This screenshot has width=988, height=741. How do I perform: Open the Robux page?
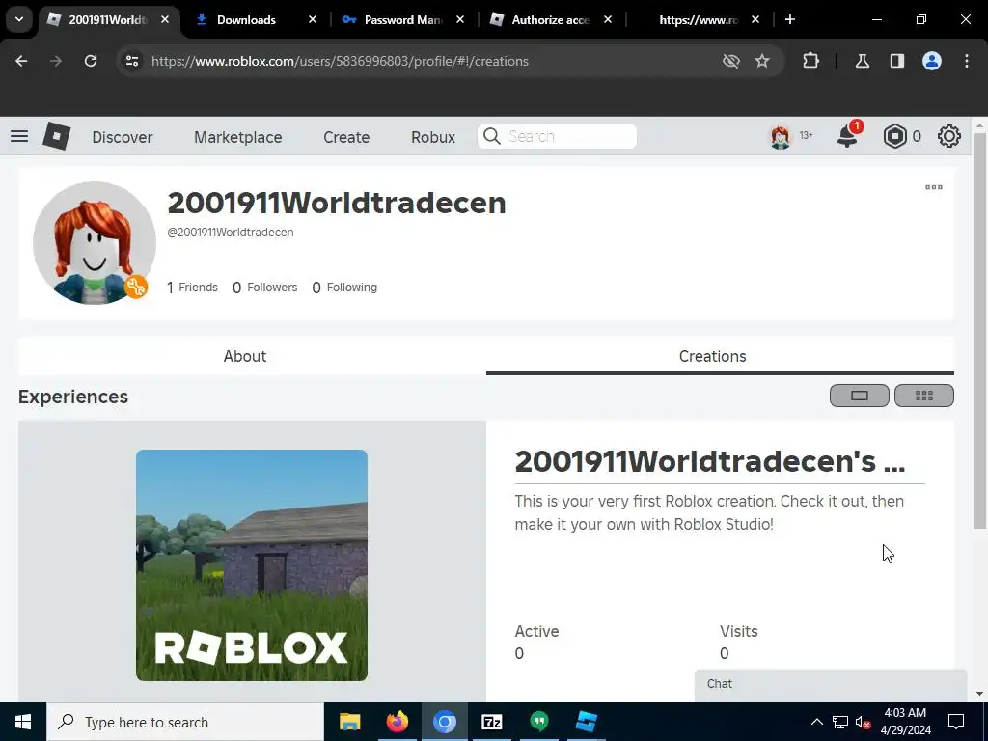[x=433, y=137]
